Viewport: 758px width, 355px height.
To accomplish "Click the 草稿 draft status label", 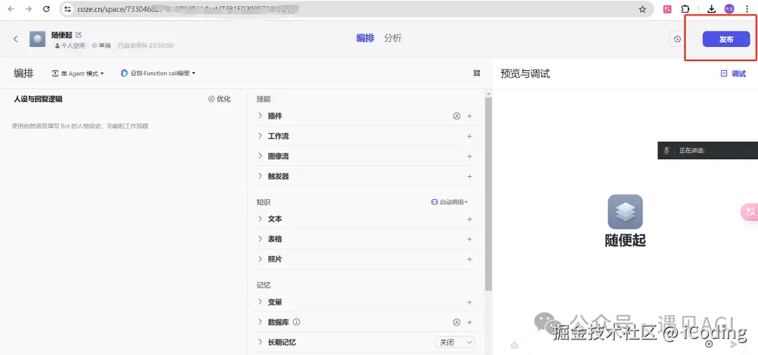I will point(102,46).
